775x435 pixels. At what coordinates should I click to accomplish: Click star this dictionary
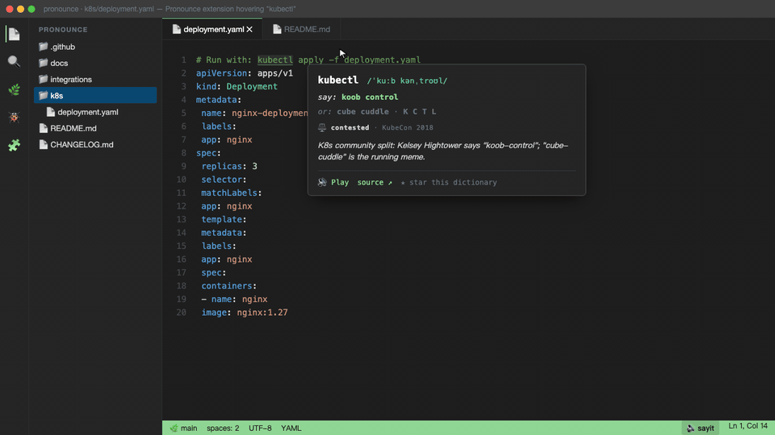(449, 182)
